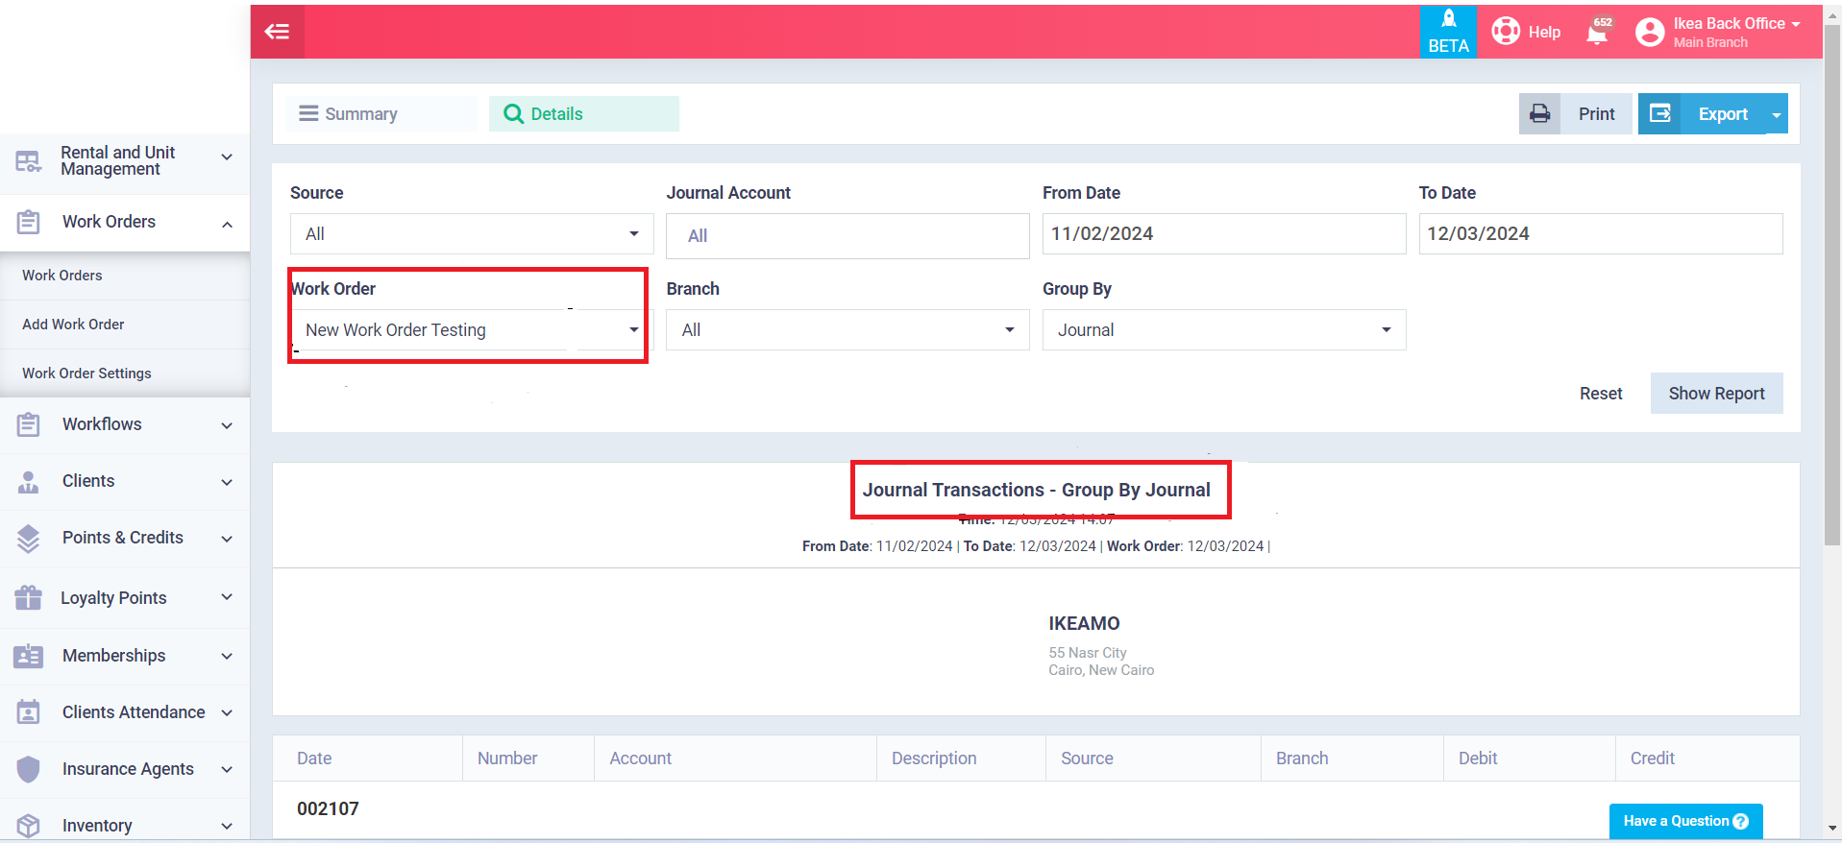The image size is (1842, 843).
Task: Click the Insurance Agents shield icon
Action: coord(29,769)
